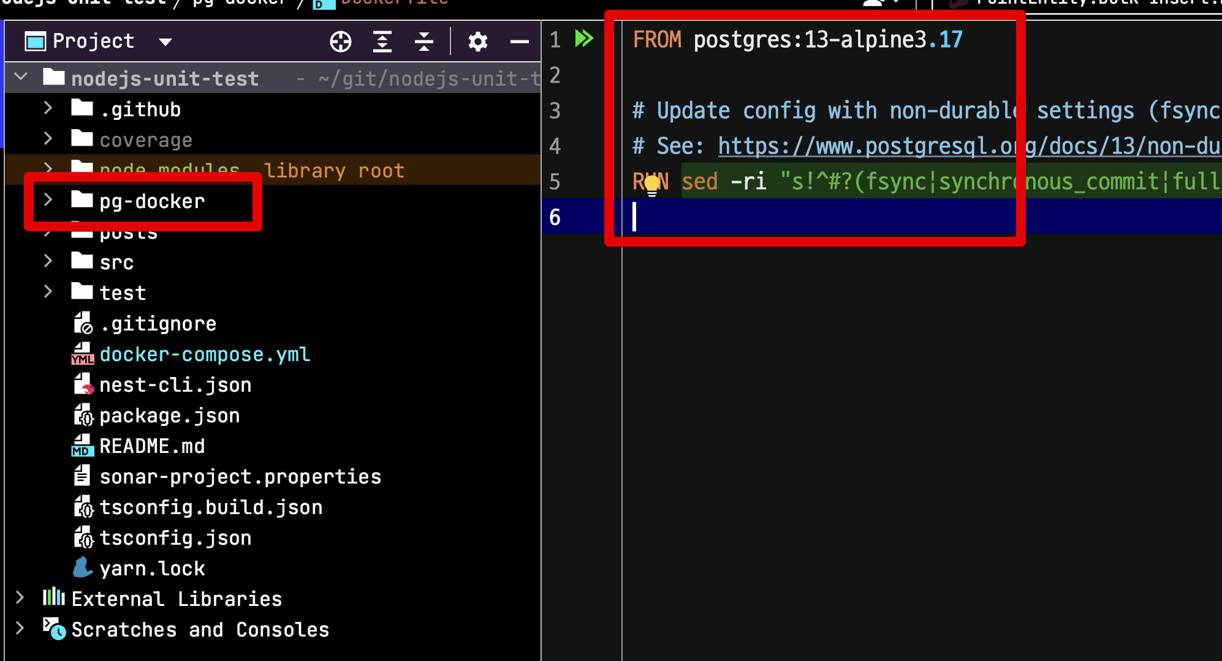Select the yarn.lock file icon

[82, 568]
